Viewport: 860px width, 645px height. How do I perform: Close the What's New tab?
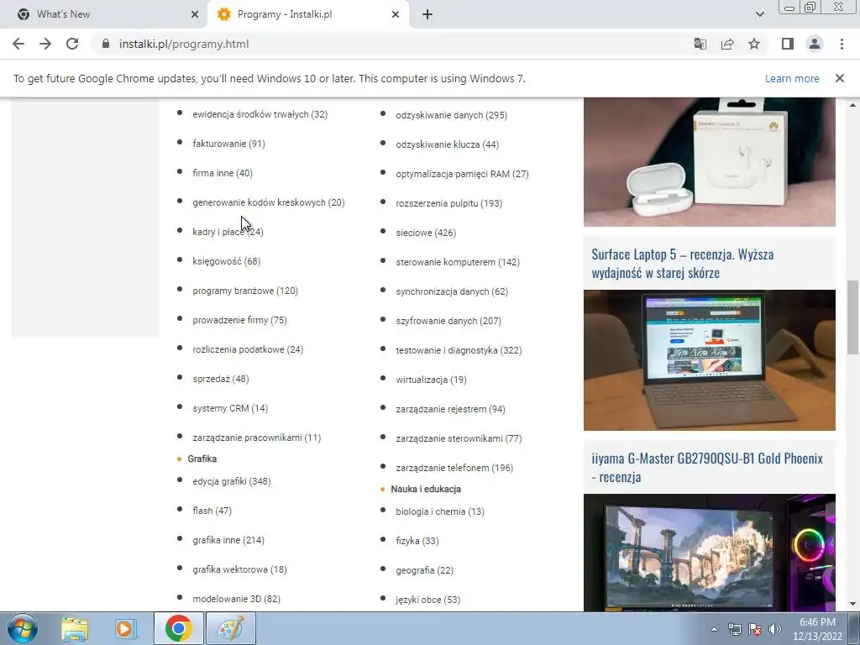[x=195, y=14]
